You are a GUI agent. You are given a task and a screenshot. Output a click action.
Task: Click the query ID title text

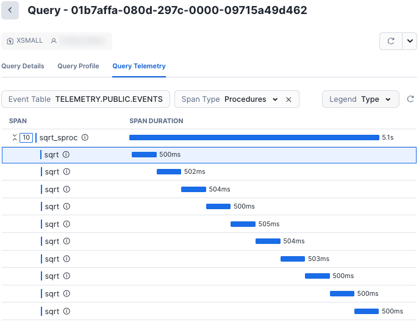coord(167,10)
